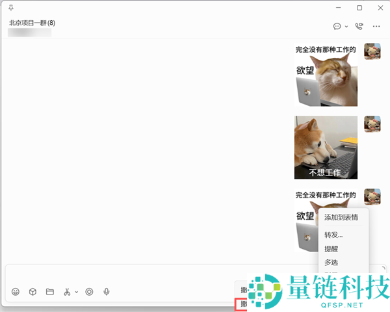Close the chat window
390x312 pixels.
[380, 8]
